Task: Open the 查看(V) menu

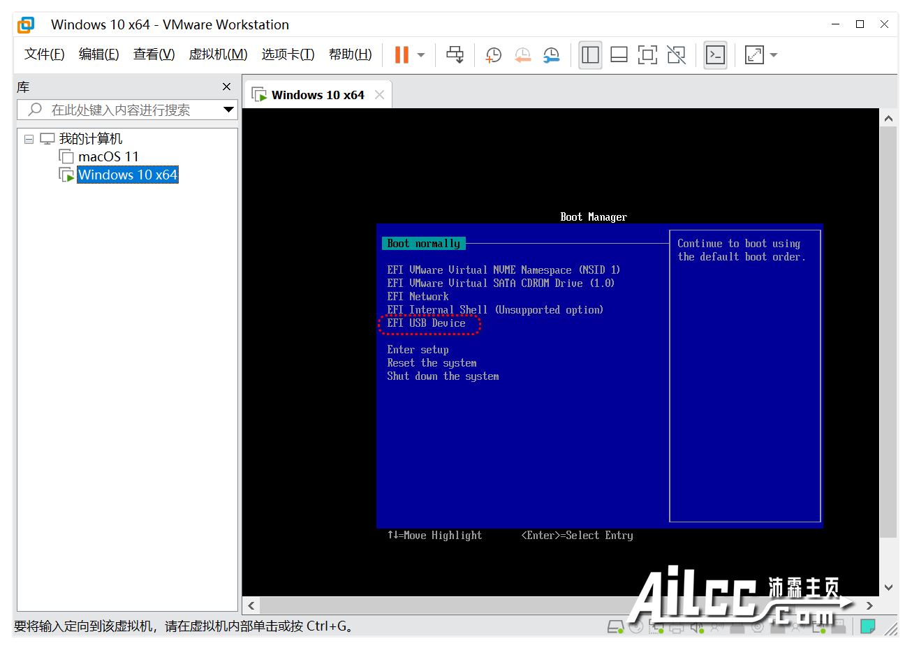Action: [154, 54]
